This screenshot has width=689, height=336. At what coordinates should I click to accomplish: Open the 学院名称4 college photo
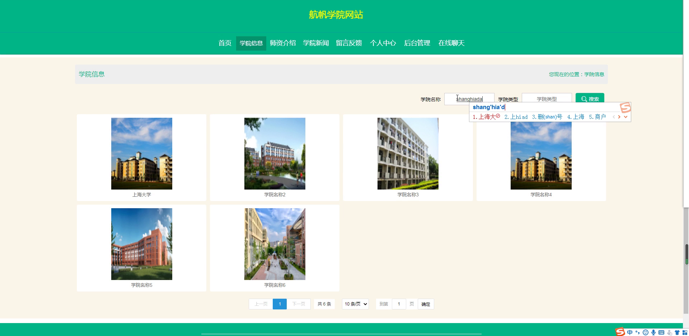pyautogui.click(x=541, y=156)
